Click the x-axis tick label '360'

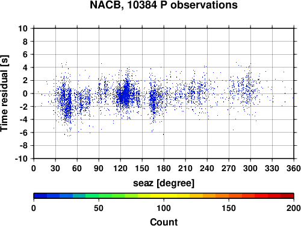pos(294,168)
